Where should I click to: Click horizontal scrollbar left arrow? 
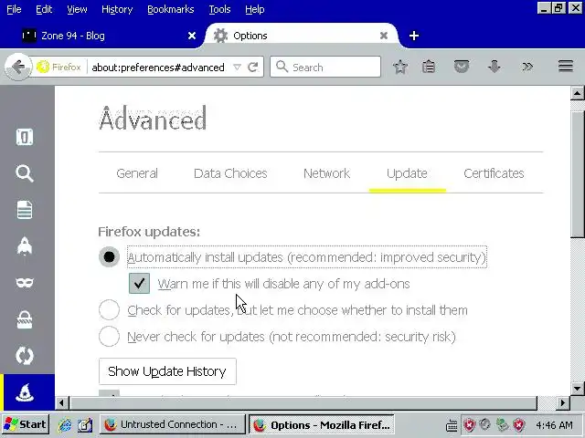61,403
